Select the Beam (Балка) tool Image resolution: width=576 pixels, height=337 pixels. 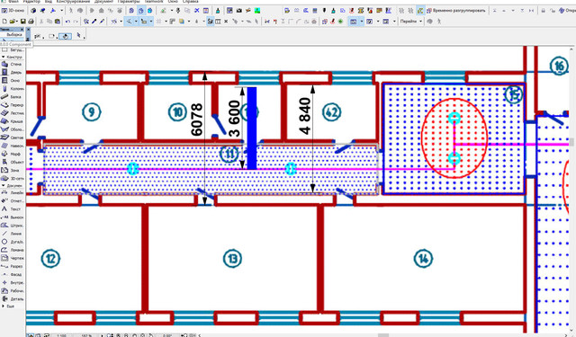(x=12, y=97)
